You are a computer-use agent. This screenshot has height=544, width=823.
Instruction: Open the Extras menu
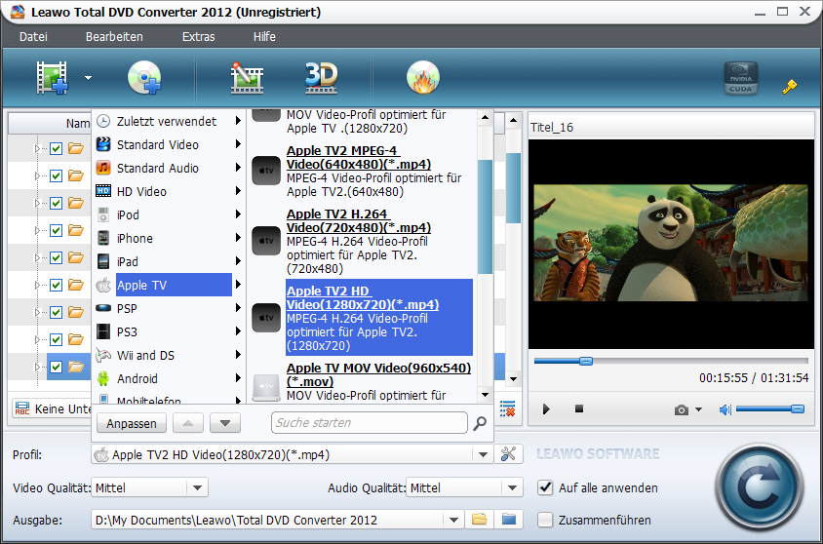(x=198, y=37)
